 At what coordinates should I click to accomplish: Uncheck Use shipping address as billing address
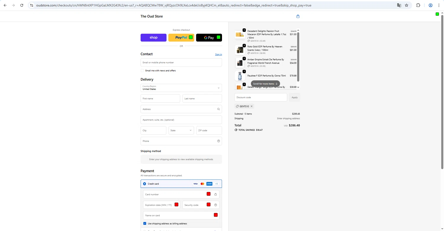pyautogui.click(x=145, y=224)
